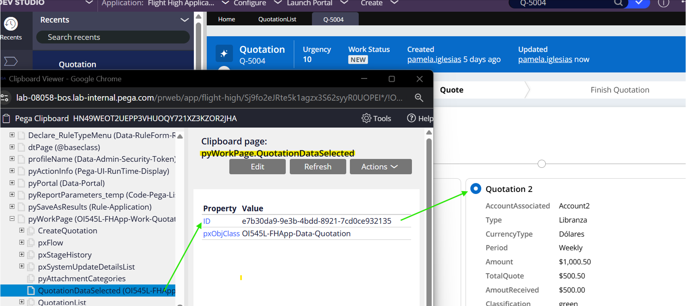The image size is (686, 306).
Task: Open pamela.iglesias link under Updated
Action: click(x=545, y=59)
